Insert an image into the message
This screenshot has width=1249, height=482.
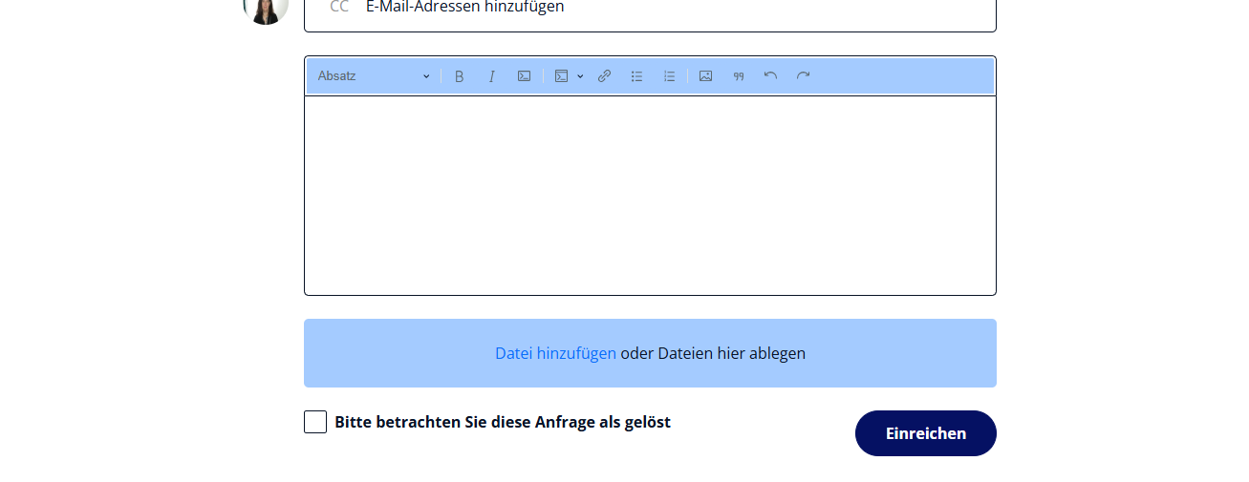(x=705, y=76)
